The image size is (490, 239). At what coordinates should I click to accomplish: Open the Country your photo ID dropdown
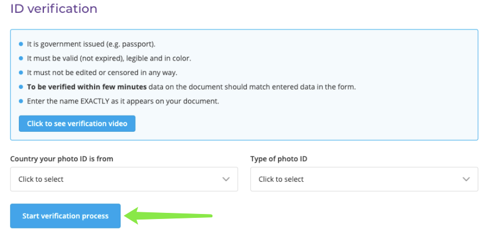point(123,179)
